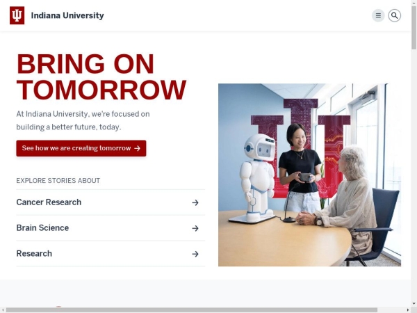Click the BRING ON TOMORROW heading
This screenshot has height=313, width=417.
click(101, 77)
